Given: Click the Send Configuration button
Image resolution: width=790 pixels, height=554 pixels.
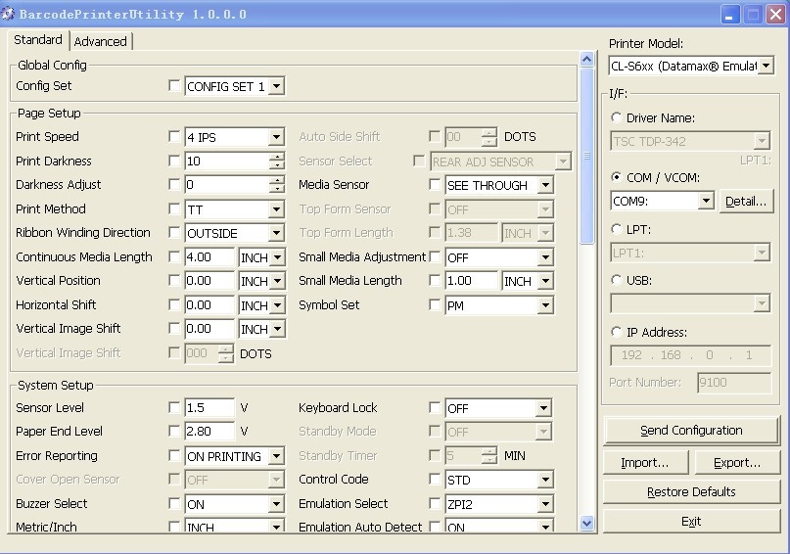Looking at the screenshot, I should [x=691, y=431].
